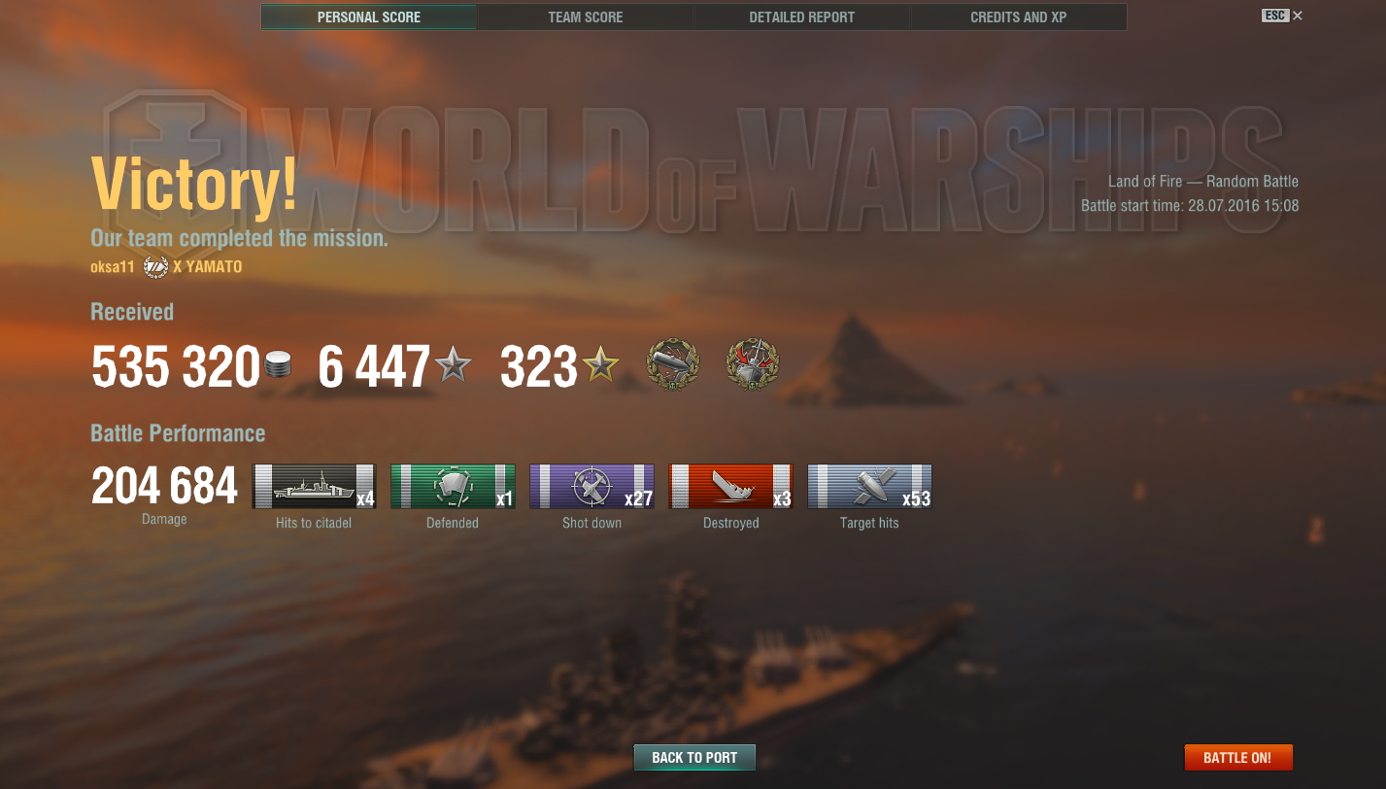Click the green Defended ribbon icon
Screen dimensions: 1386x789
pyautogui.click(x=453, y=486)
